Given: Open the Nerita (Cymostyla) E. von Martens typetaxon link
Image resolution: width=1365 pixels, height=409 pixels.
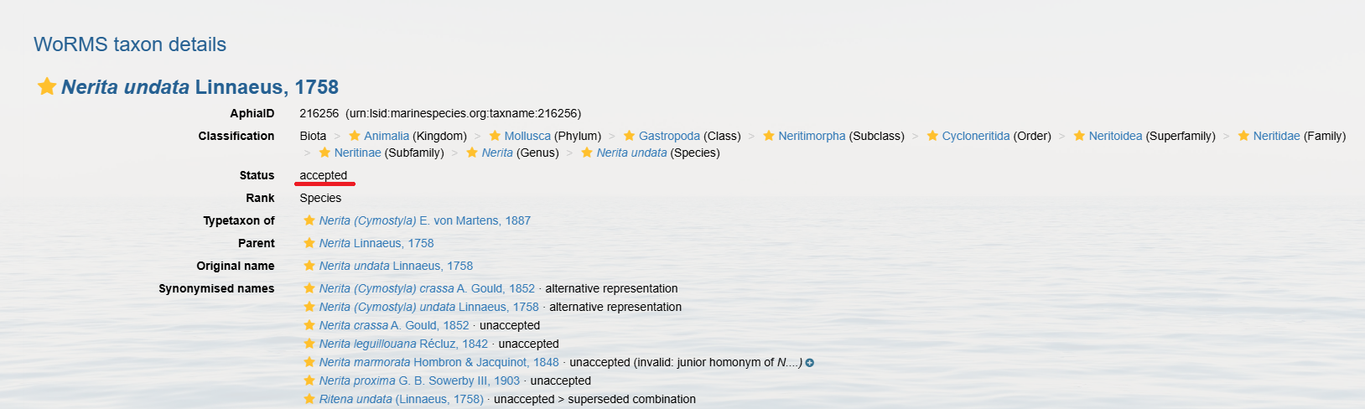Looking at the screenshot, I should click(424, 220).
